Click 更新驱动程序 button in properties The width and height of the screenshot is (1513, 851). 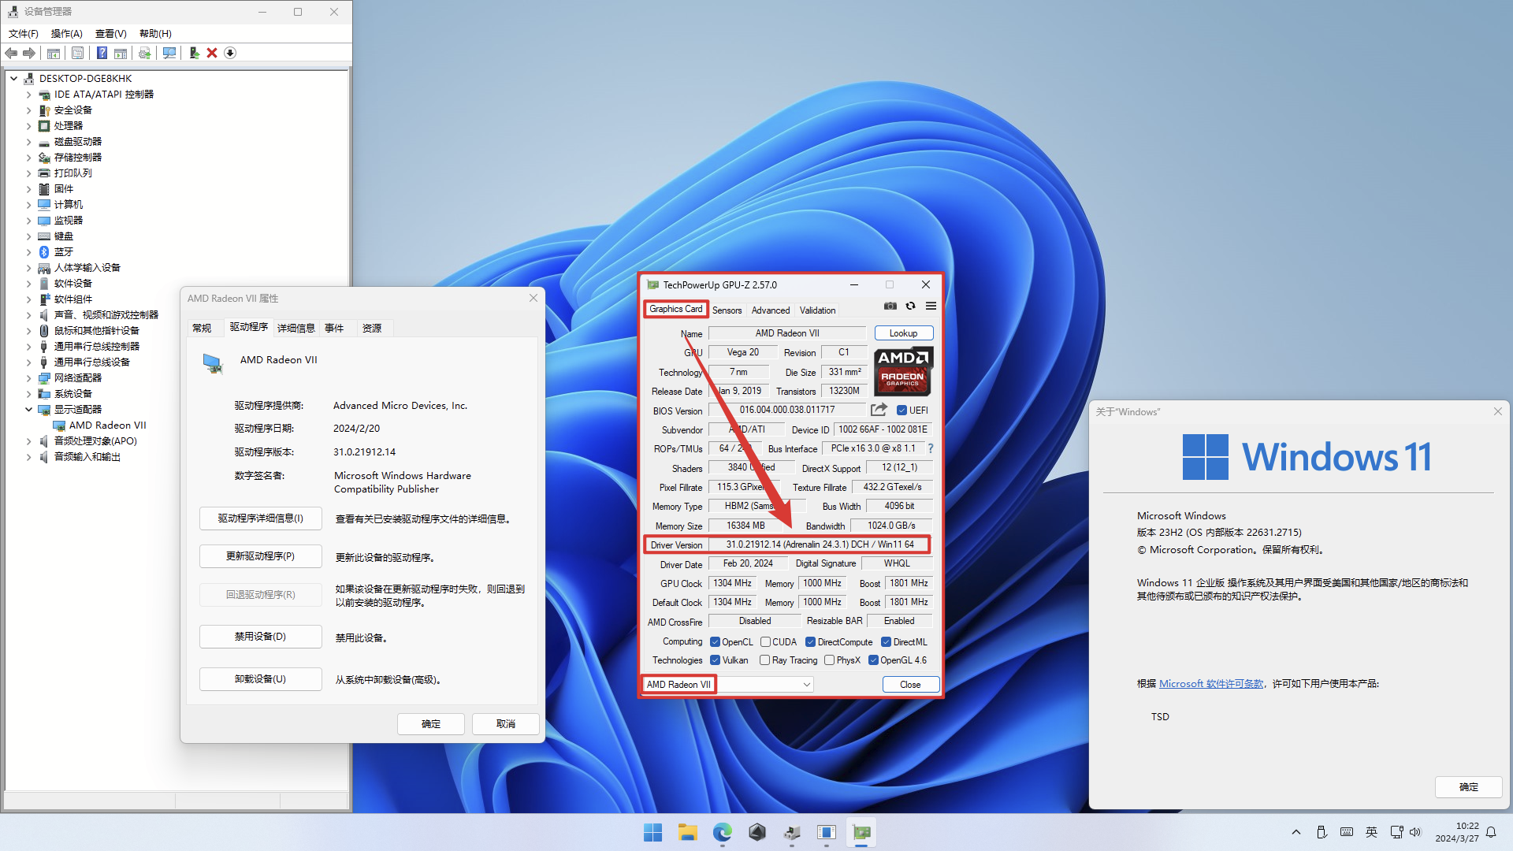pyautogui.click(x=258, y=555)
